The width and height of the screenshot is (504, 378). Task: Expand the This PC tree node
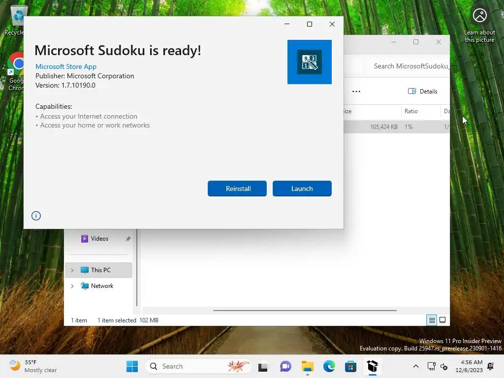click(x=72, y=270)
